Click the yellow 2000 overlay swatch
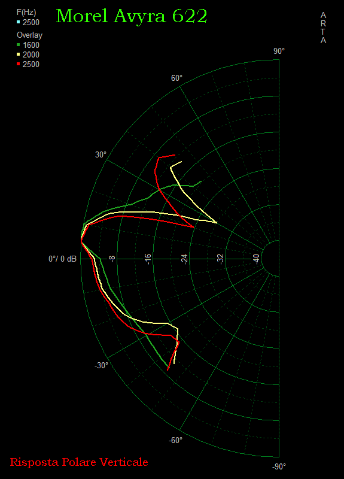344x479 pixels. (19, 54)
